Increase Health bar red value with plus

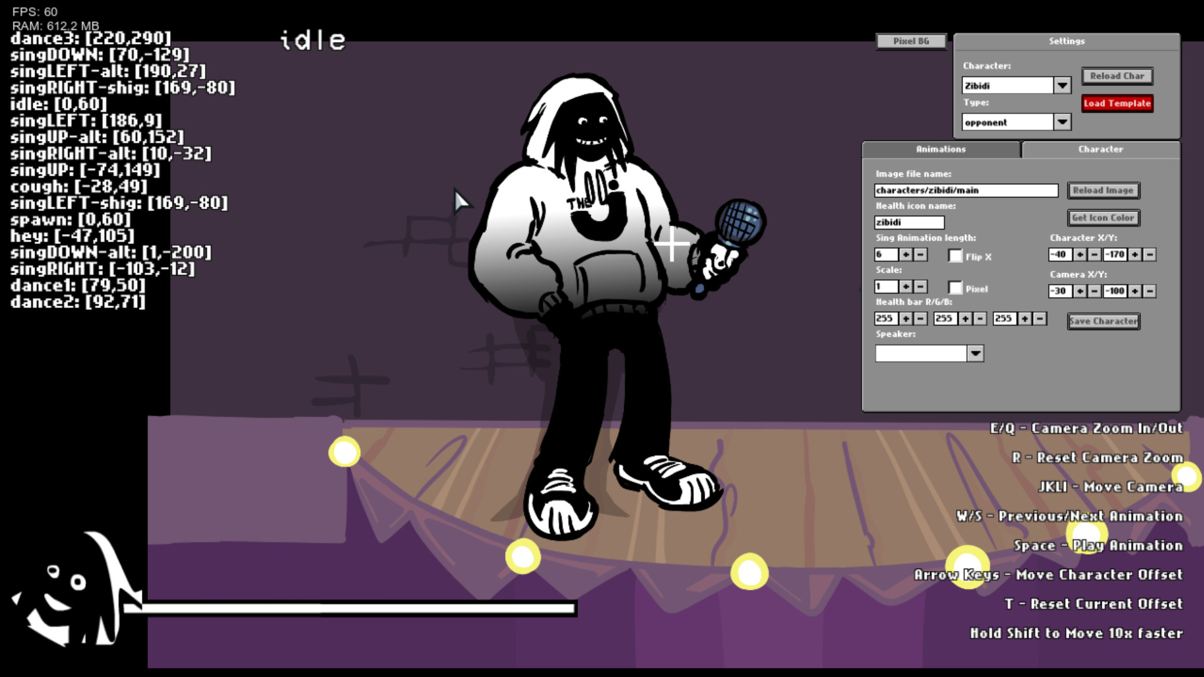[905, 318]
